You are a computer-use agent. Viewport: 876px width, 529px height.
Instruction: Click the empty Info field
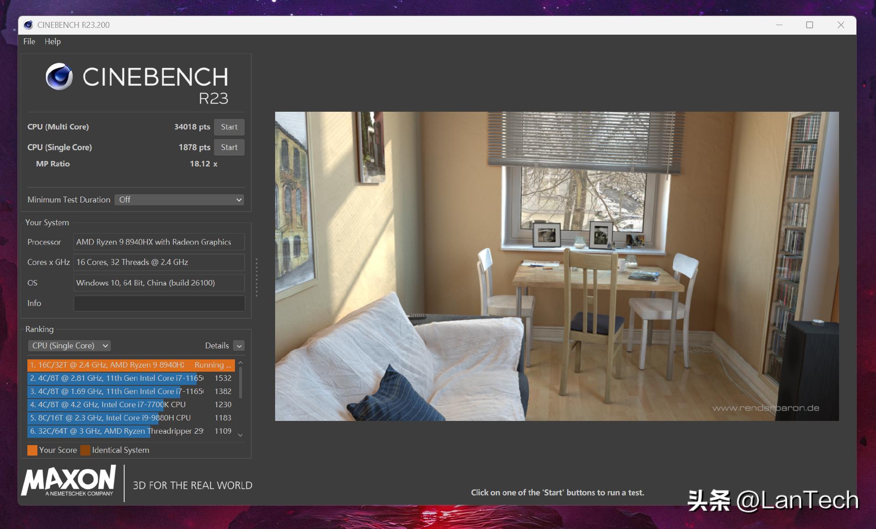tap(159, 303)
